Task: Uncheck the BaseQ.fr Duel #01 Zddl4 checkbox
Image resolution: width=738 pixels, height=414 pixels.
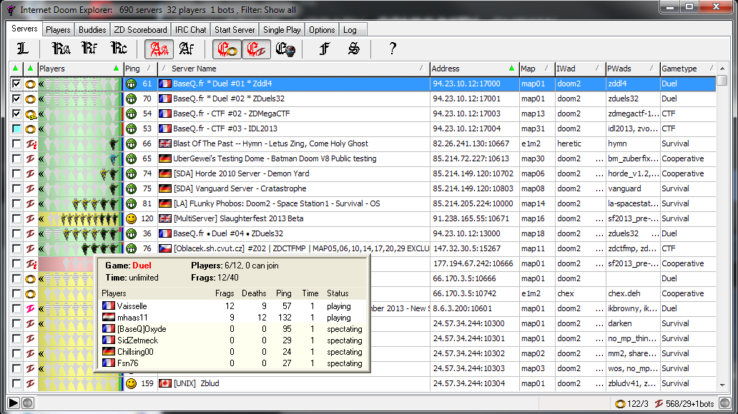Action: click(x=16, y=84)
